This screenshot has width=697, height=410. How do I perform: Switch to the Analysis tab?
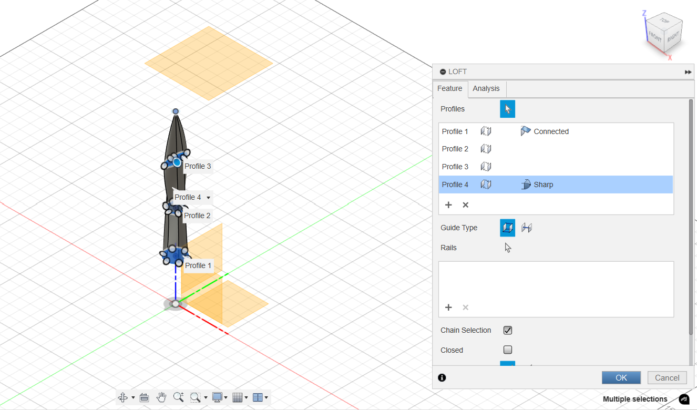pyautogui.click(x=486, y=88)
